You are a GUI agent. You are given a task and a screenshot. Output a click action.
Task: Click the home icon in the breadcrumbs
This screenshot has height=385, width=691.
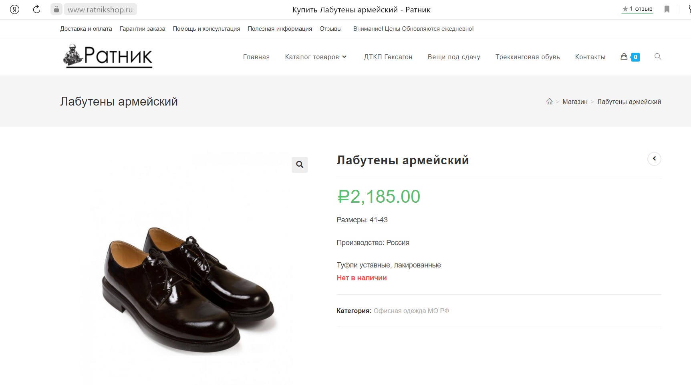(549, 102)
